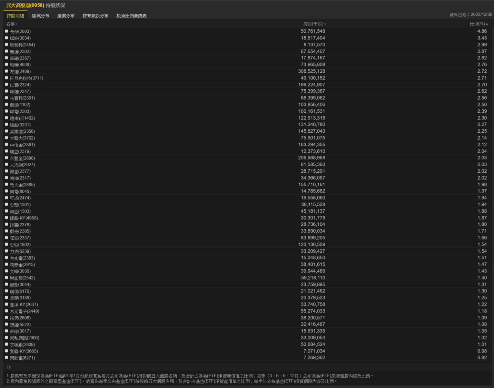Viewport: 494px width, 388px height.
Task: Check the 旺宏(2337) row box
Action: click(x=7, y=238)
